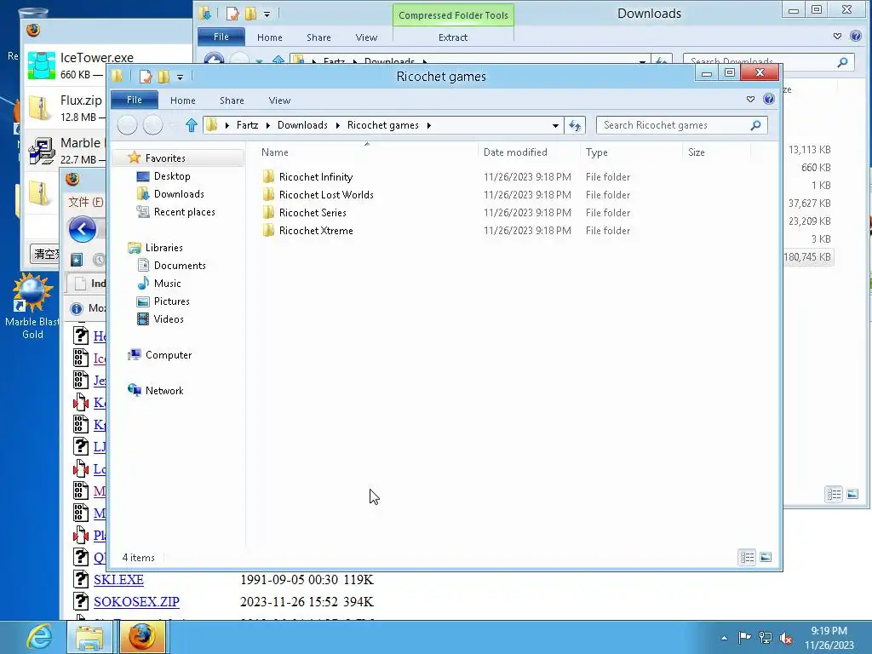Open the Share ribbon tab in Ricochet games
This screenshot has width=872, height=654.
[232, 100]
